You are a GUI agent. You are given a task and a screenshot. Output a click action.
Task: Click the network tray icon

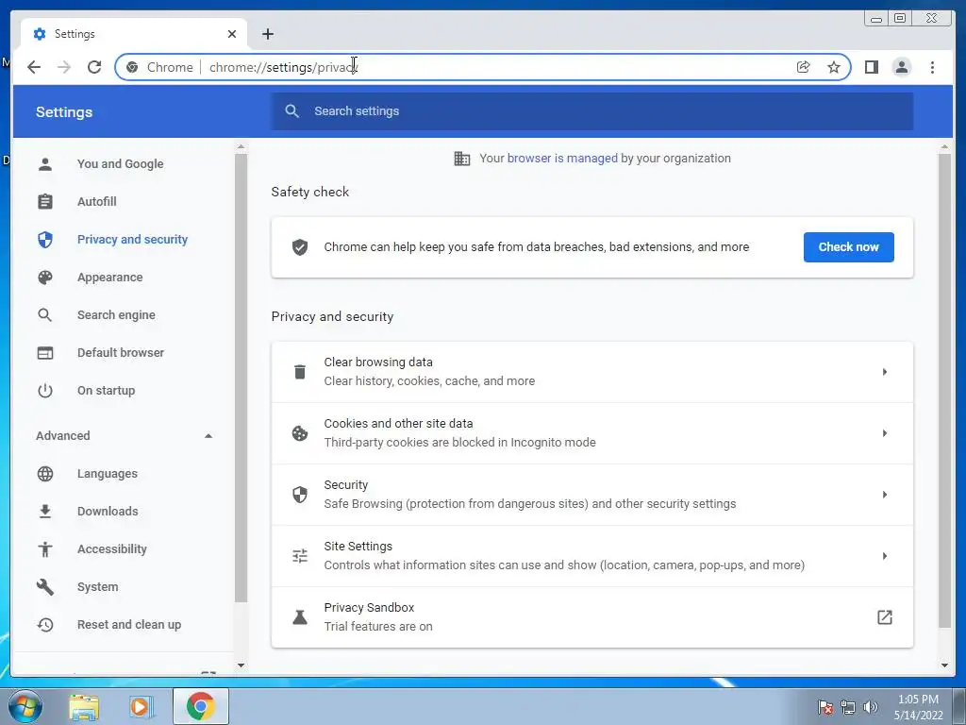(x=848, y=707)
